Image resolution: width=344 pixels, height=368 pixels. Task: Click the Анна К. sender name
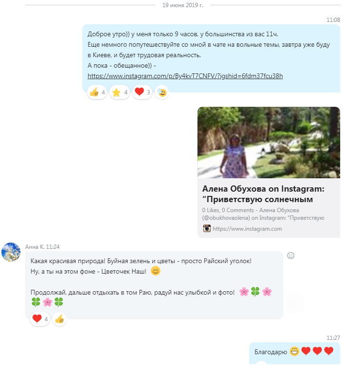(35, 246)
